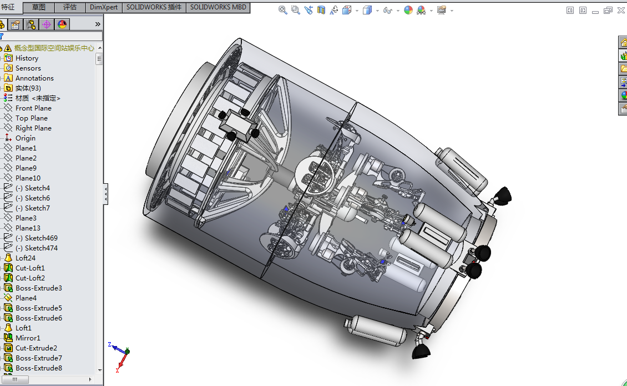Open the ConfigurationManager tab icon
Viewport: 627px width, 386px height.
click(31, 24)
